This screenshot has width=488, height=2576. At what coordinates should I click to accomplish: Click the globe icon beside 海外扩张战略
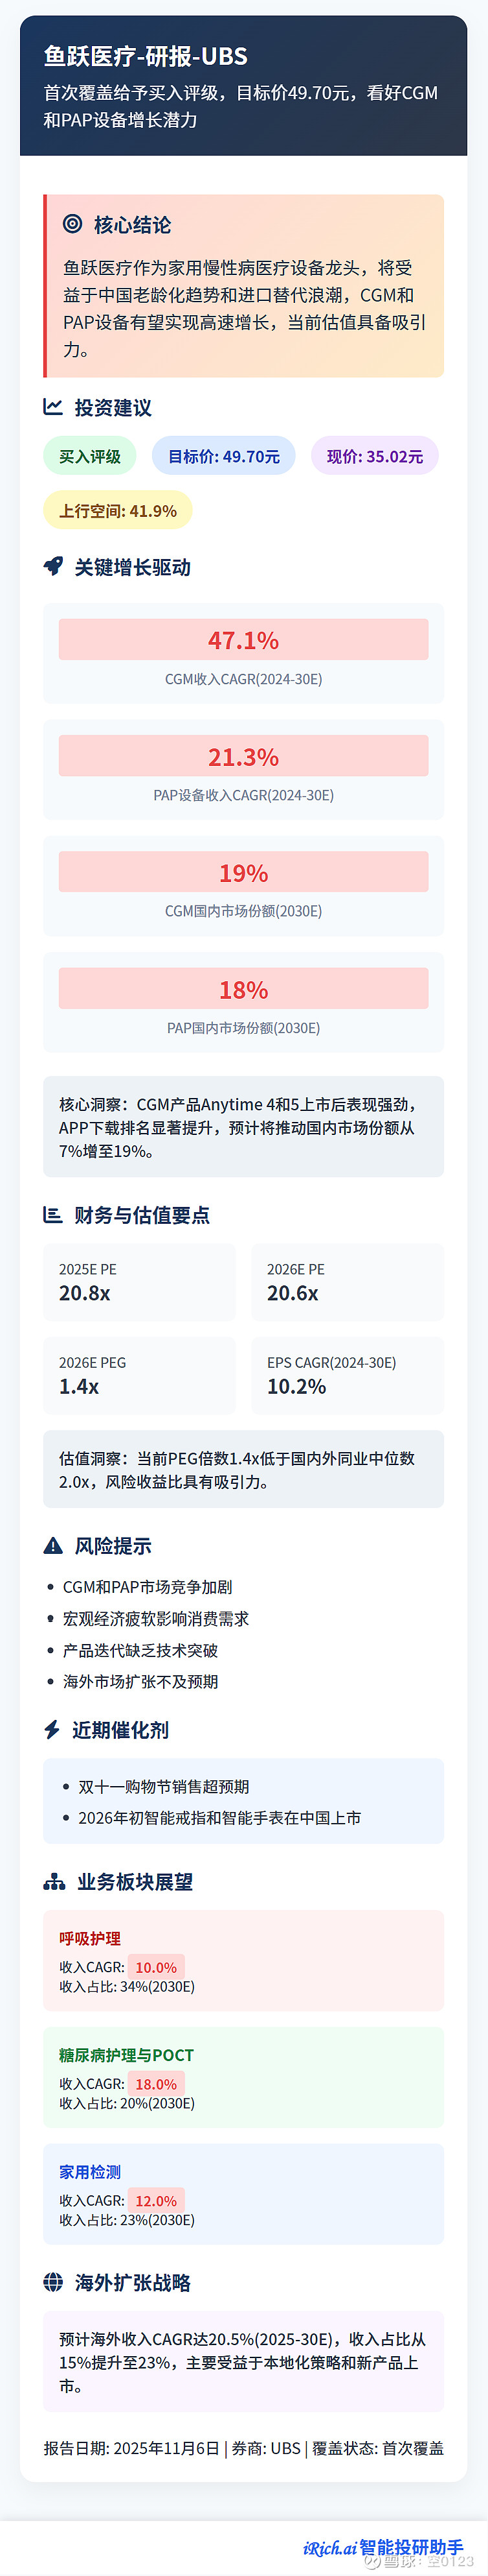coord(54,2282)
